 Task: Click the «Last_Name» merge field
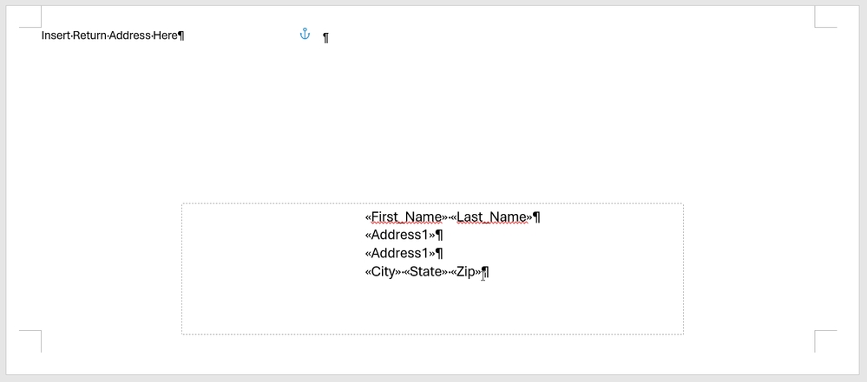pyautogui.click(x=491, y=217)
